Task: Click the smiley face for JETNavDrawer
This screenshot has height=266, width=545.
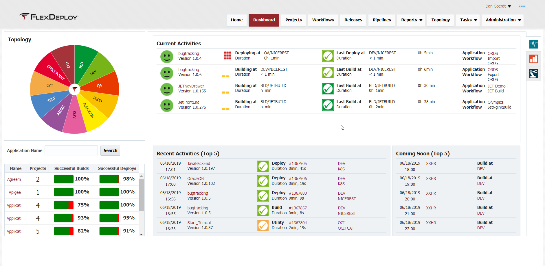Action: (x=167, y=89)
